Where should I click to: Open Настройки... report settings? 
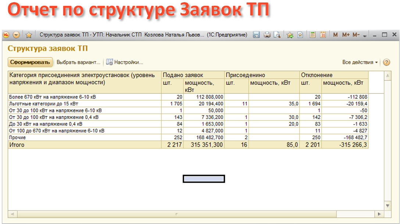click(x=125, y=62)
